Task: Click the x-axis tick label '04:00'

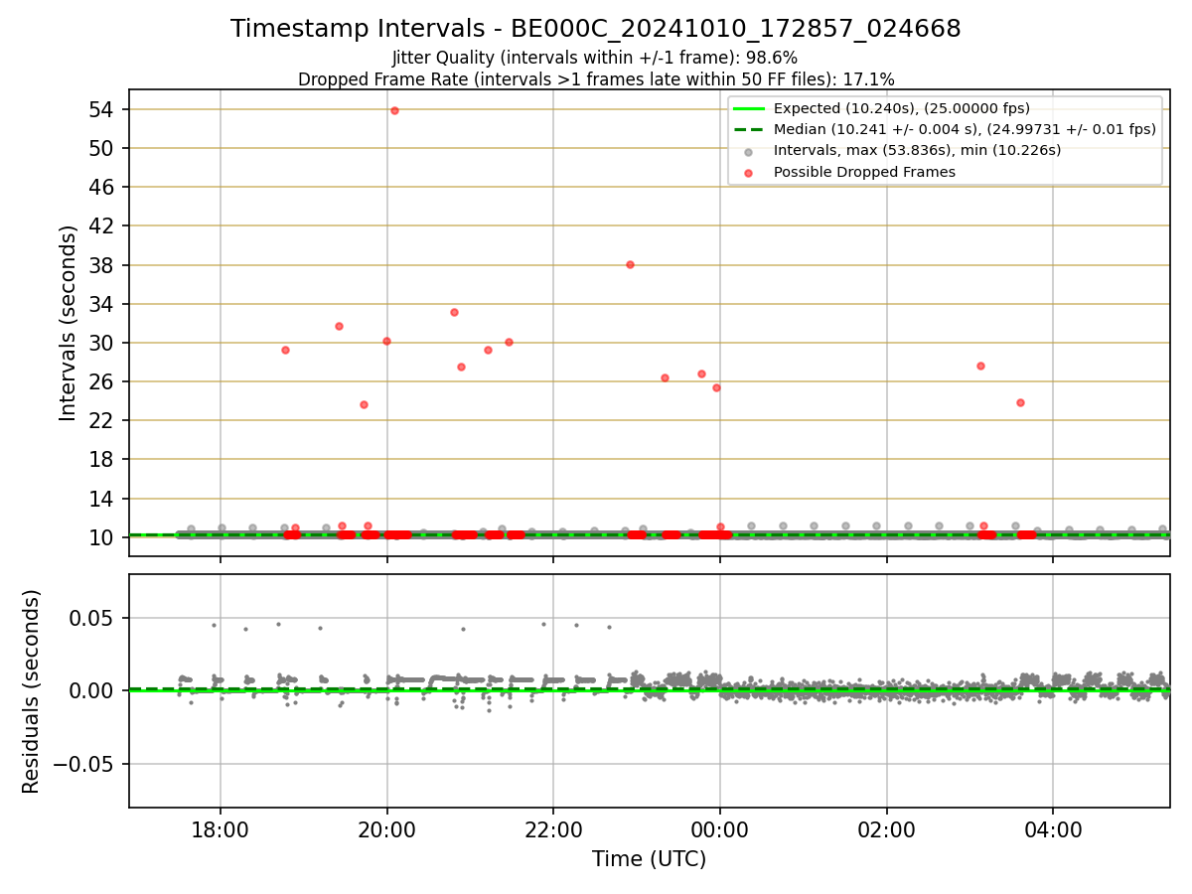Action: [x=1053, y=828]
